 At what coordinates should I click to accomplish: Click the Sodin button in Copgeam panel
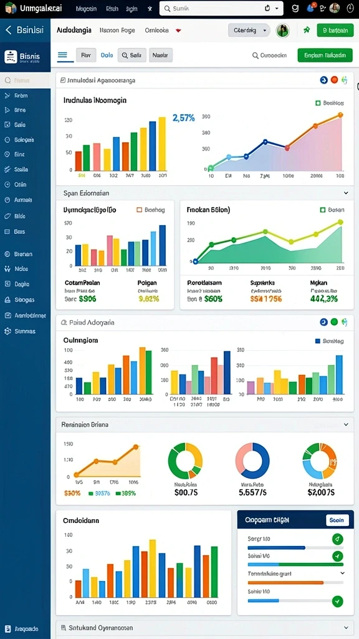point(337,520)
